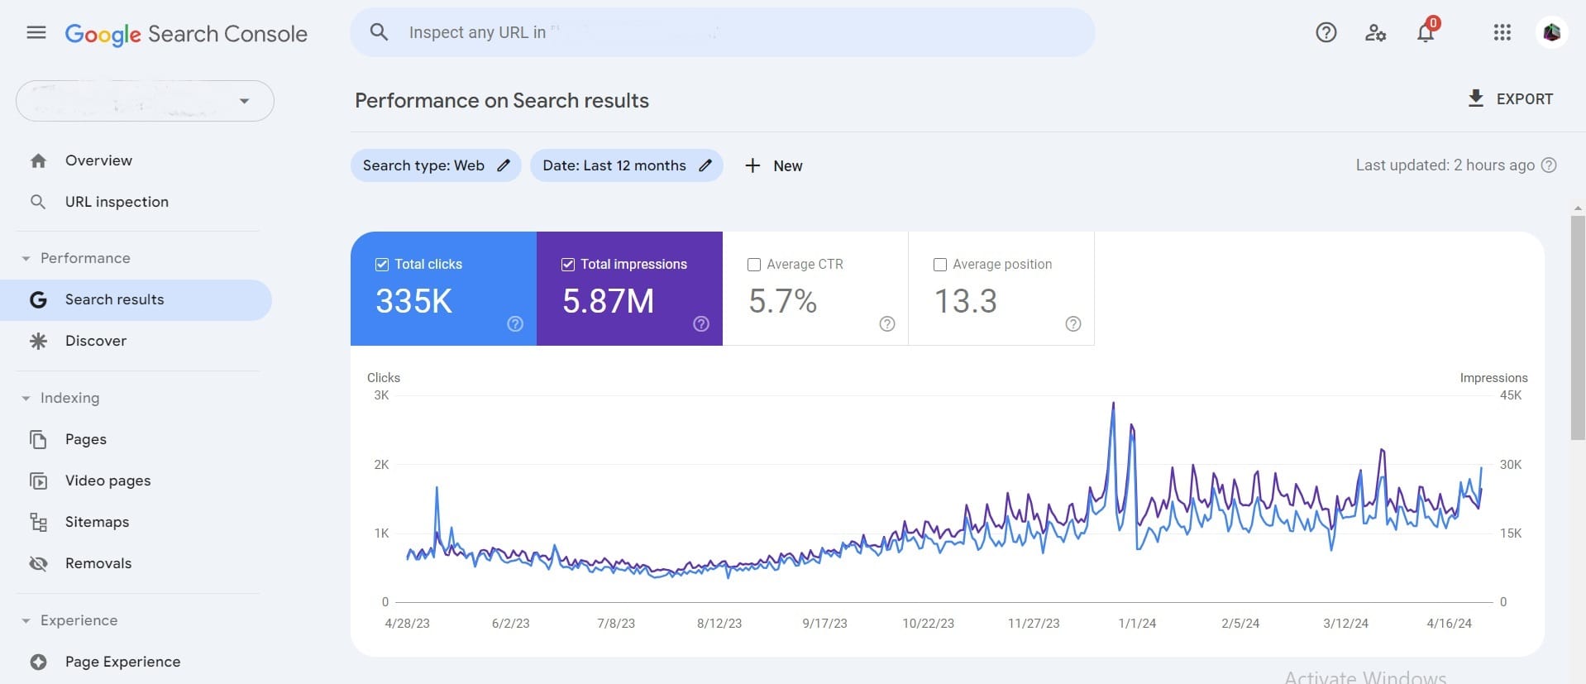Collapse the Experience section

[x=26, y=621]
